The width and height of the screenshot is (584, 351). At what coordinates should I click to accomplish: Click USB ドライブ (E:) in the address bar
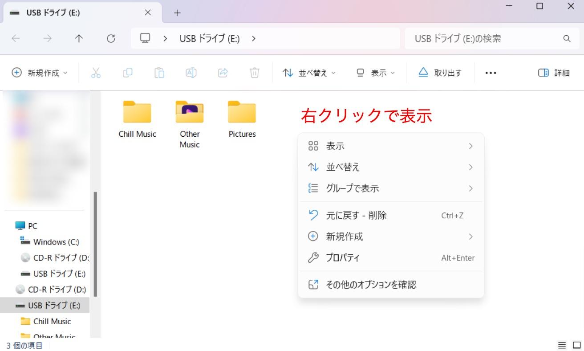click(x=210, y=39)
